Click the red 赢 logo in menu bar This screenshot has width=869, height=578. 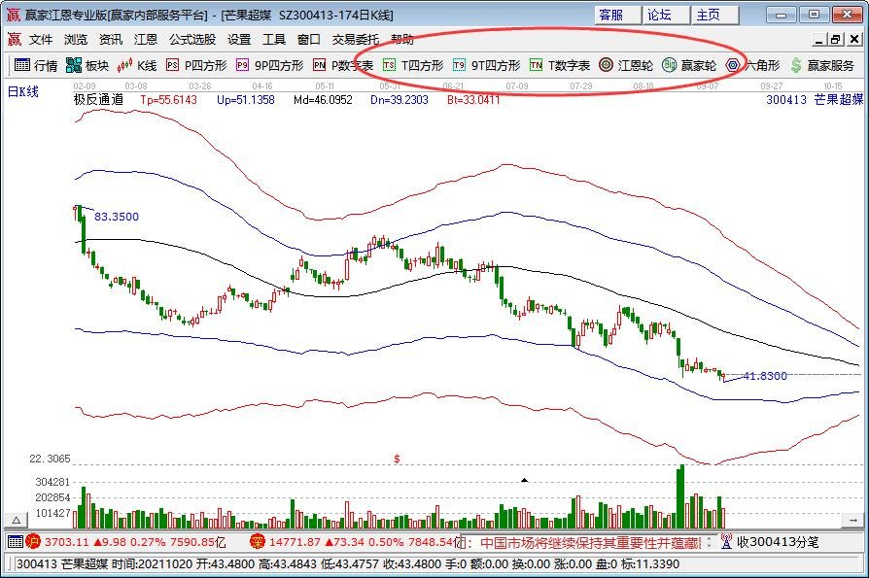pyautogui.click(x=14, y=39)
